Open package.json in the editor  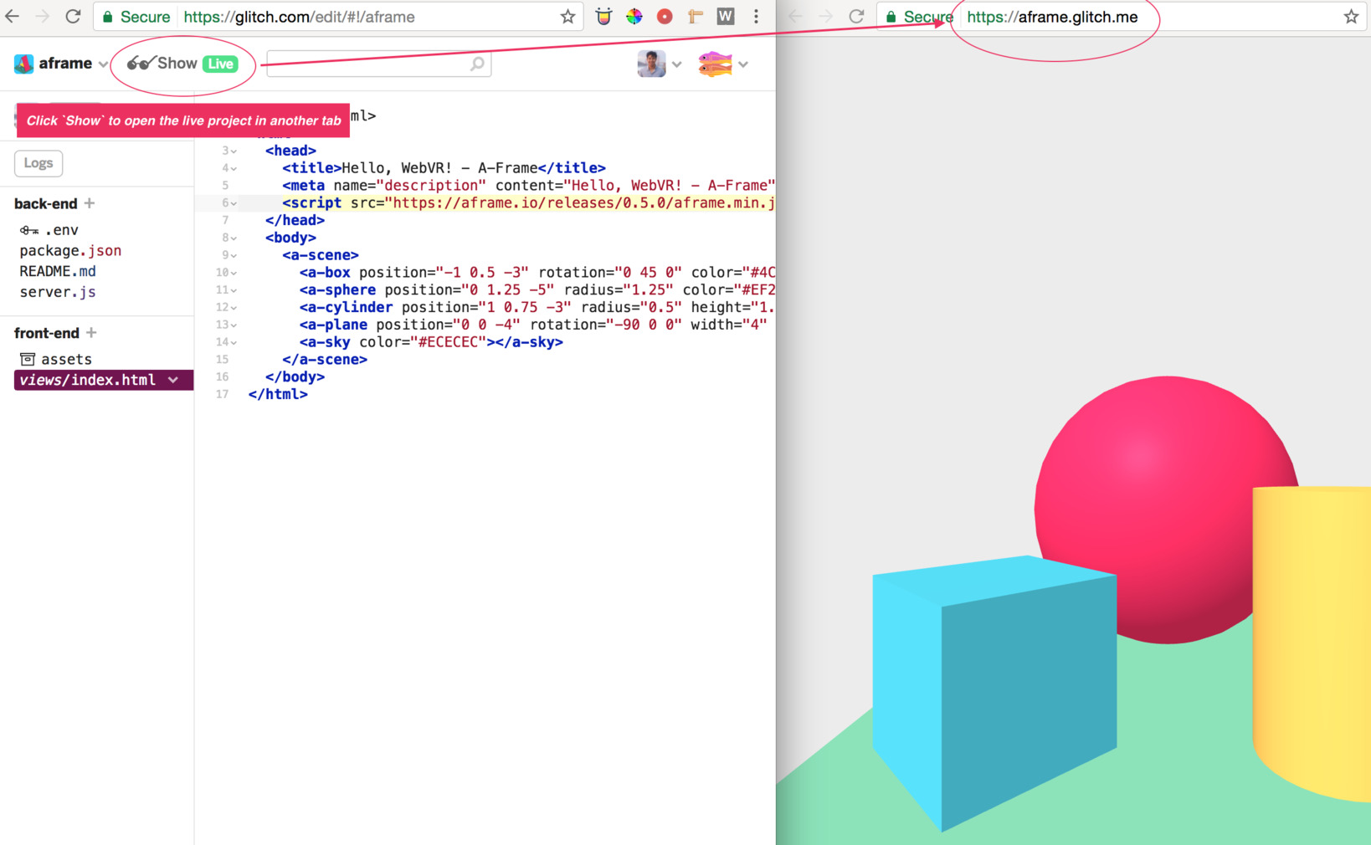pos(70,251)
